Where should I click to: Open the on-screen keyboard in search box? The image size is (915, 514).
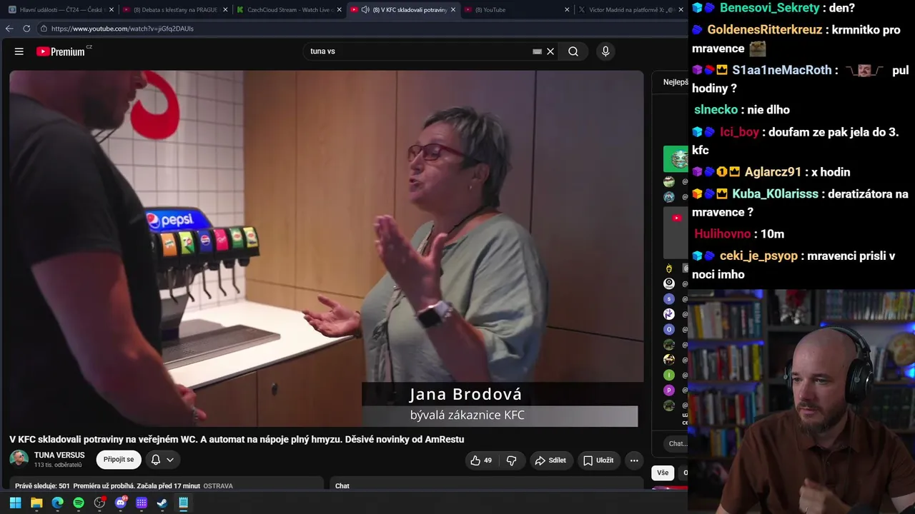click(537, 51)
